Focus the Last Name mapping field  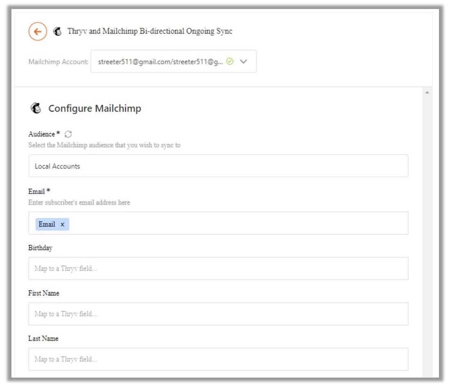click(x=218, y=359)
